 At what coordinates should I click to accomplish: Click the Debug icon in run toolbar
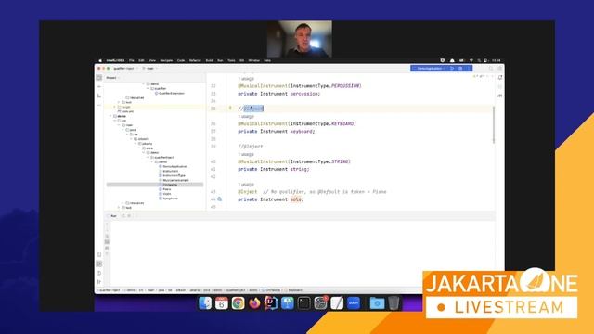point(460,69)
